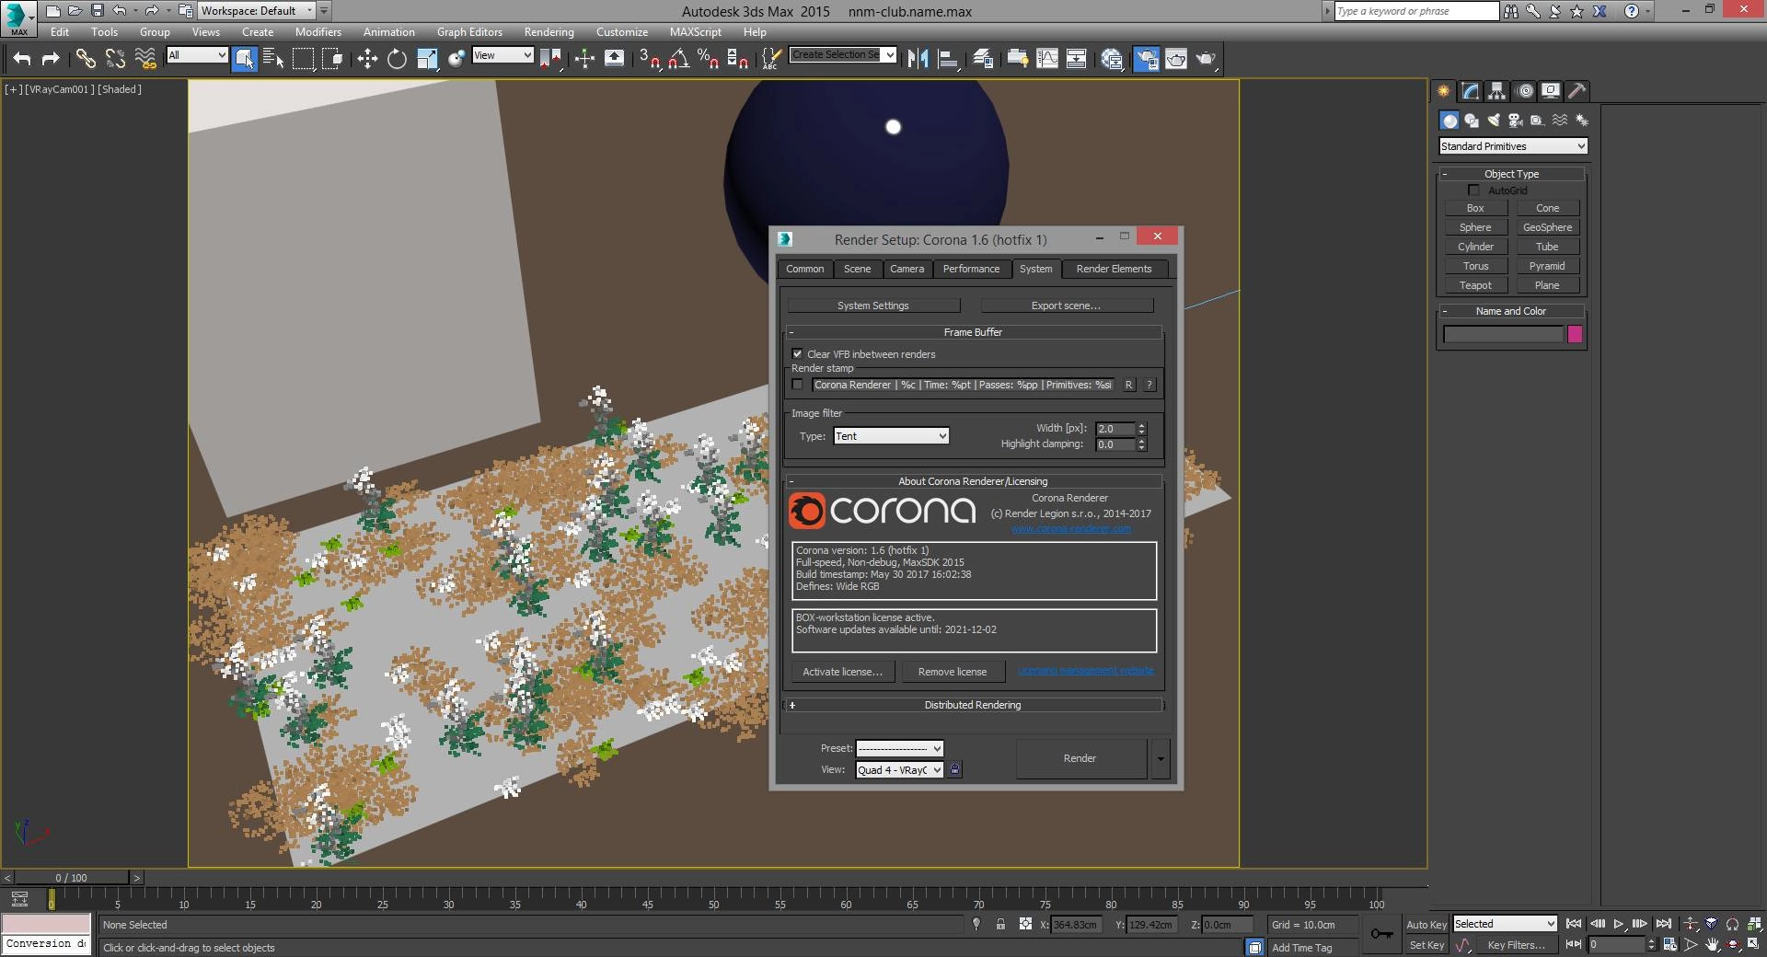This screenshot has height=957, width=1767.
Task: Switch to Render Elements tab
Action: (1114, 269)
